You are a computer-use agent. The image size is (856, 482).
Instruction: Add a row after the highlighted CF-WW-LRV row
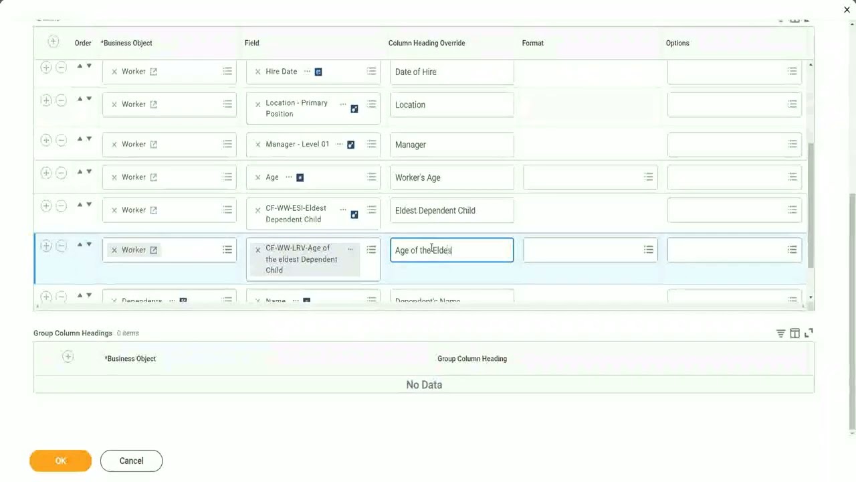46,246
